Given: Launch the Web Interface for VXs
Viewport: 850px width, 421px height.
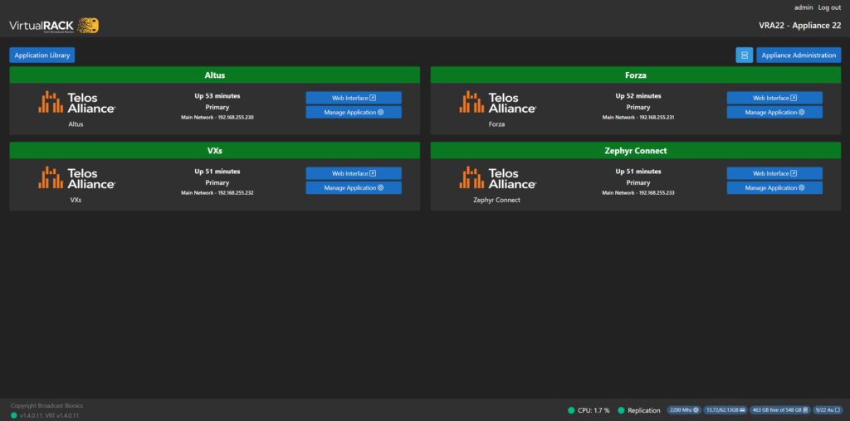Looking at the screenshot, I should coord(354,173).
